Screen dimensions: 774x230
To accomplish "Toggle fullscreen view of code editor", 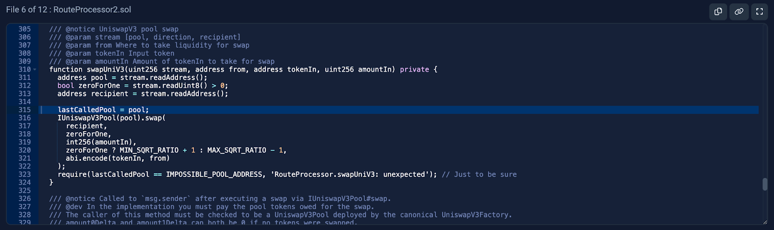I will (x=759, y=11).
